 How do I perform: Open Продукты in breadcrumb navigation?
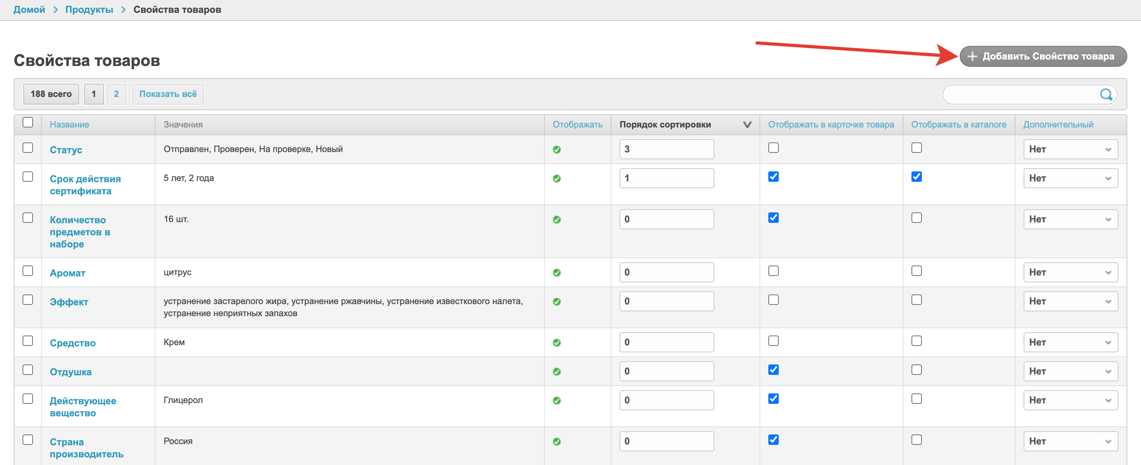(x=89, y=9)
